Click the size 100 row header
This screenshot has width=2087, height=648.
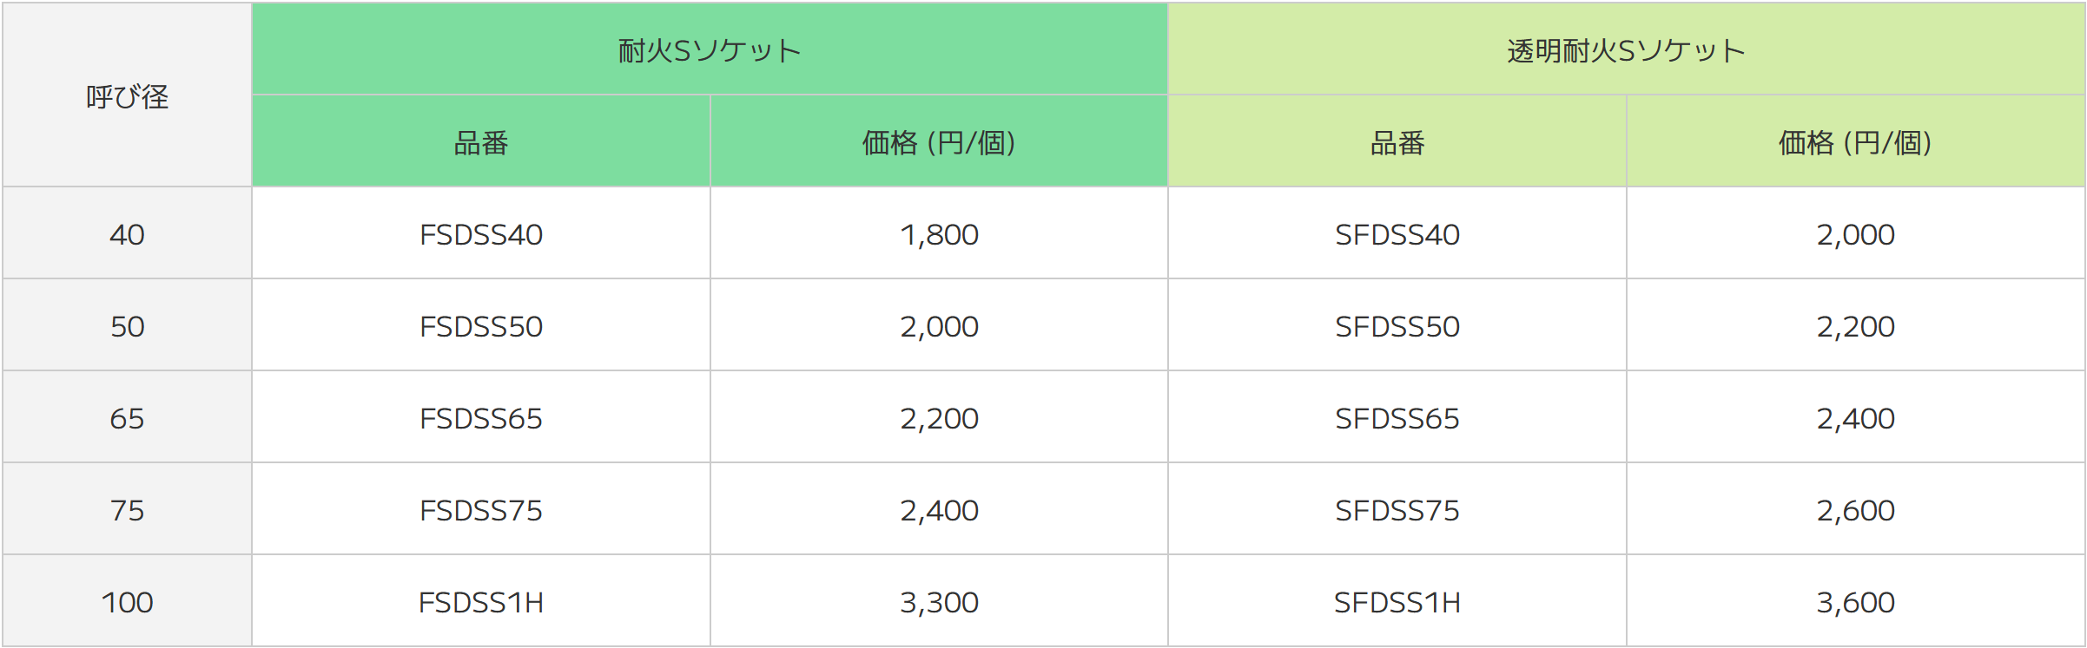point(127,602)
